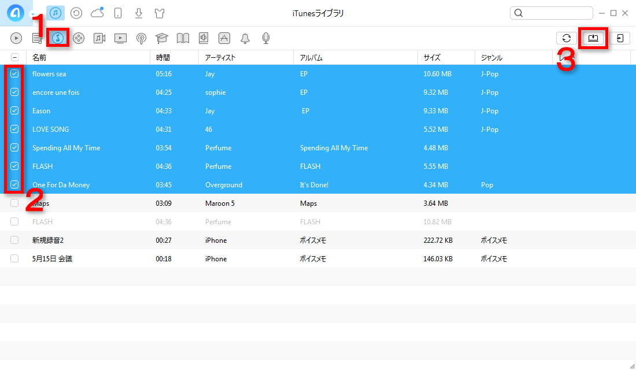Open the iCloud content icon
Screen dimensions: 636x370
(97, 13)
